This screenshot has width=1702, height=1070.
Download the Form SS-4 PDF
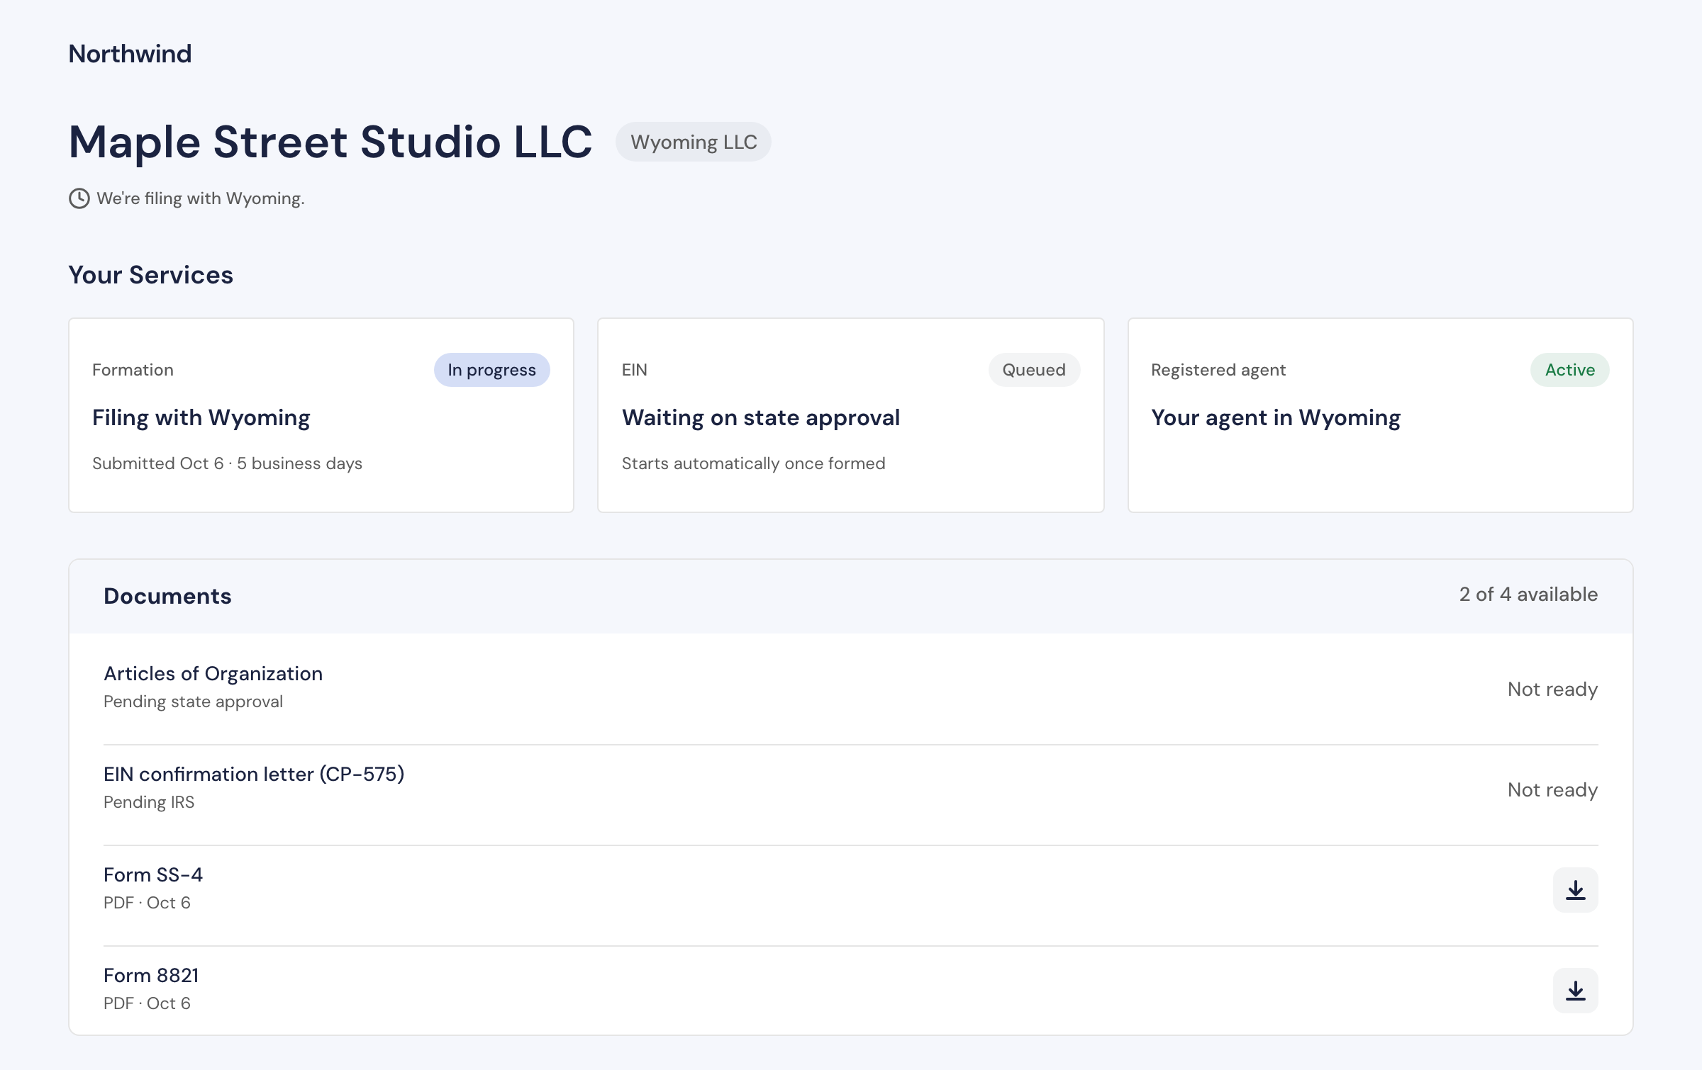1575,890
